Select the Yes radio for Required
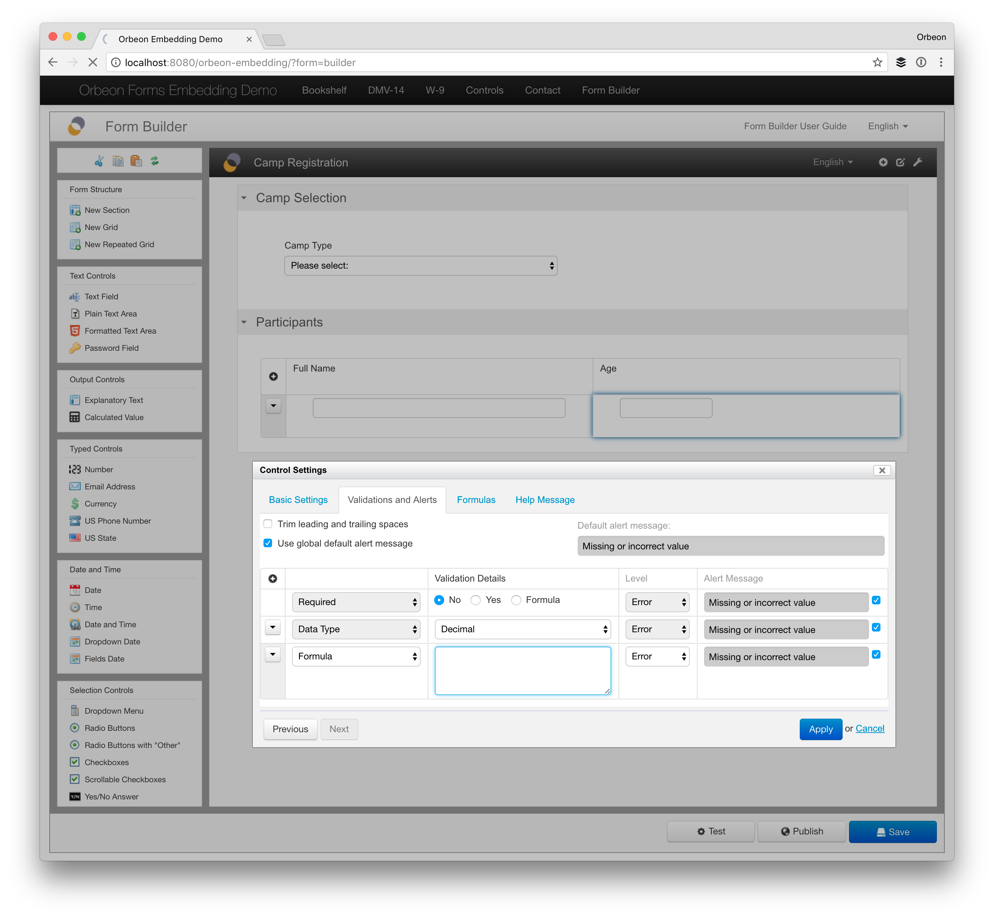Viewport: 994px width, 918px height. (x=476, y=600)
